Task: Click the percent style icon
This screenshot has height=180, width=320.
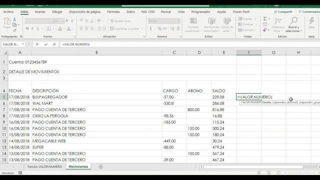Action: click(159, 28)
